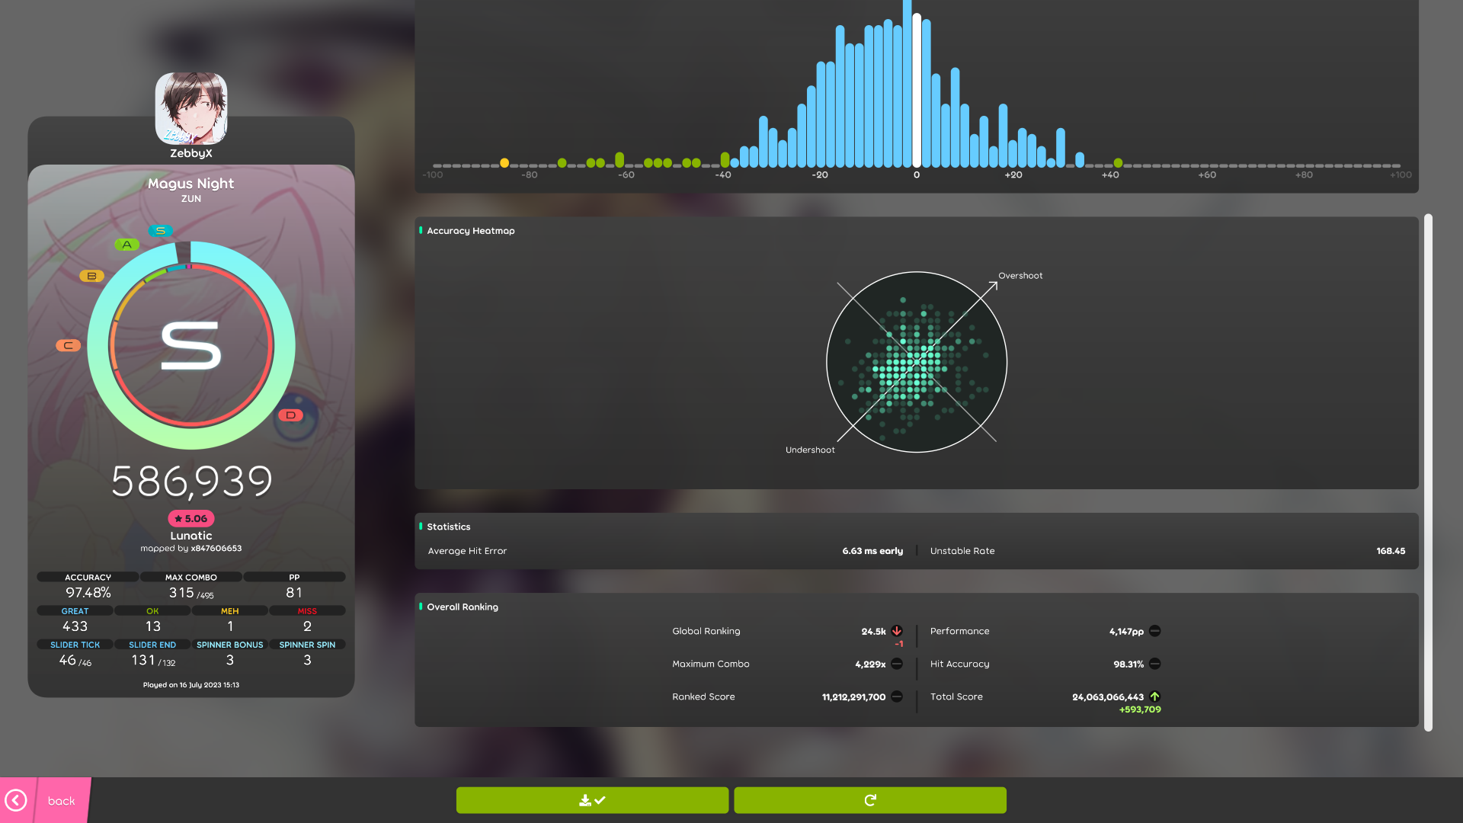
Task: Click the C rank badge on ring
Action: pyautogui.click(x=68, y=345)
